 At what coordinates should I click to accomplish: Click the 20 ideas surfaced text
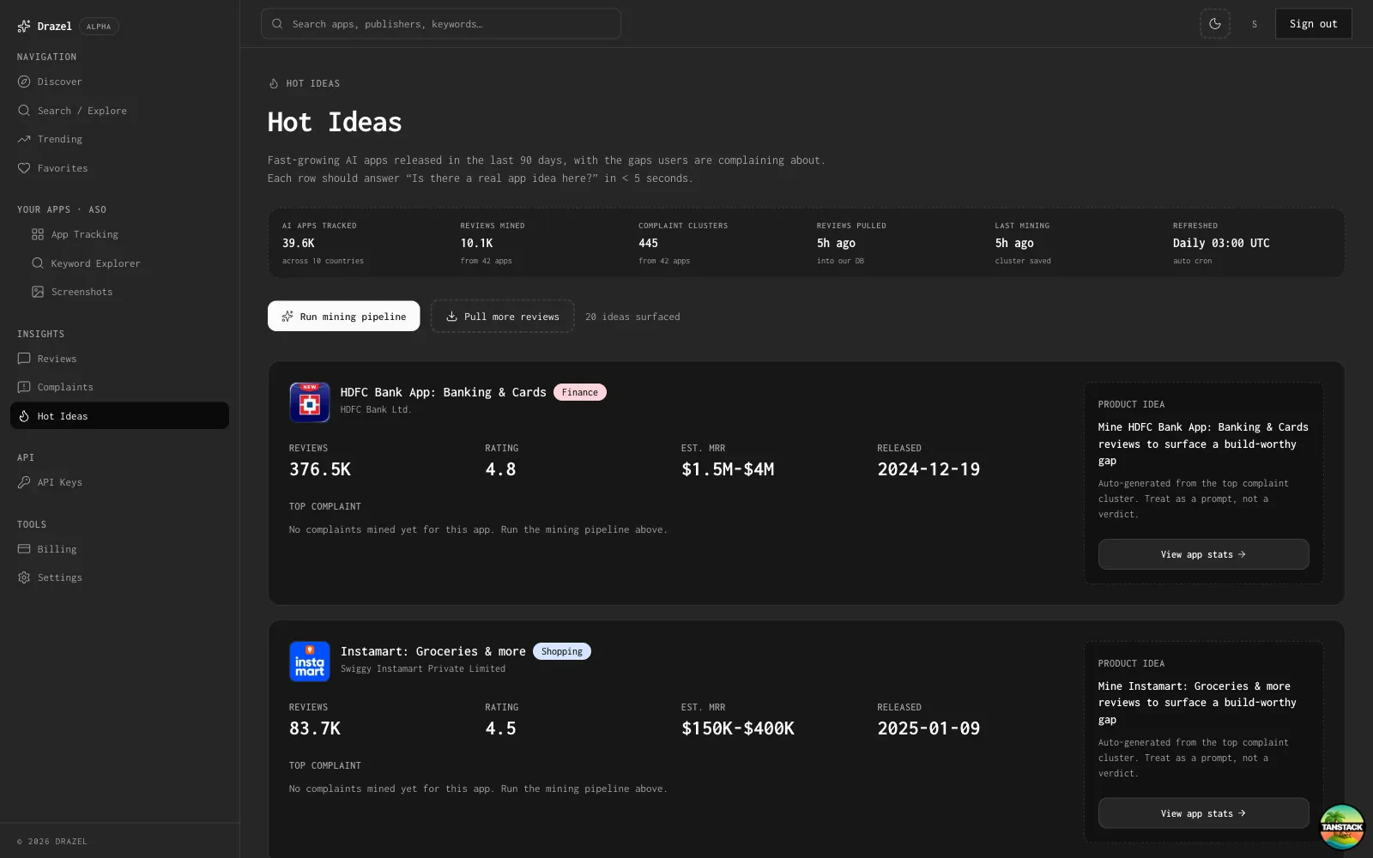[632, 317]
